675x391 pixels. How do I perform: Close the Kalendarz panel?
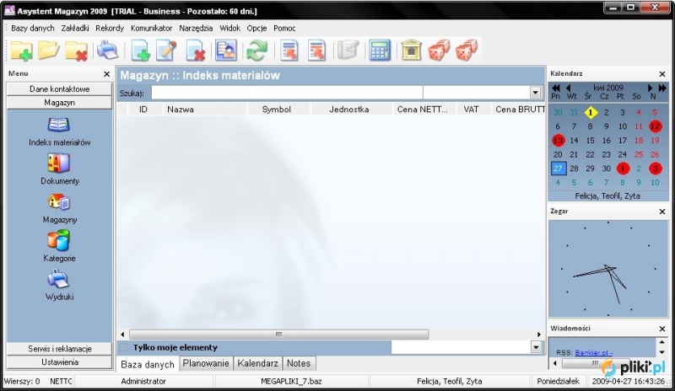[662, 74]
